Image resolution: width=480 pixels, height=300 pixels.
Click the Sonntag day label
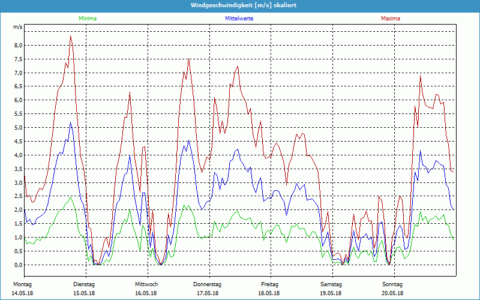(392, 284)
